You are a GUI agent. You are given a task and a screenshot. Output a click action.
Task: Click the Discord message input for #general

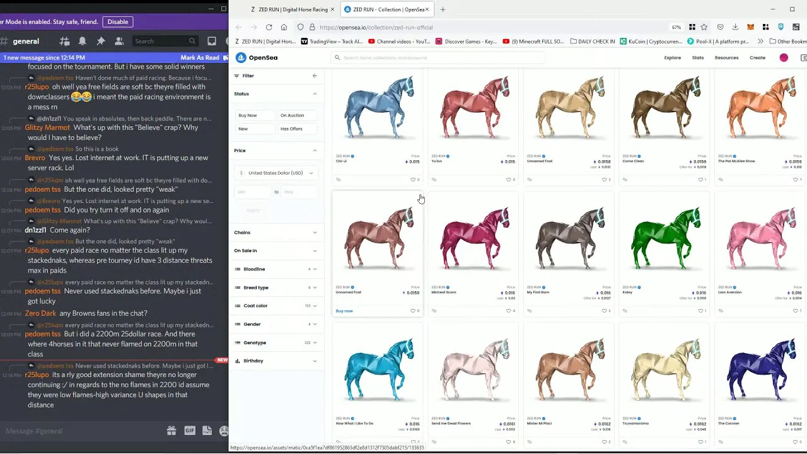82,431
